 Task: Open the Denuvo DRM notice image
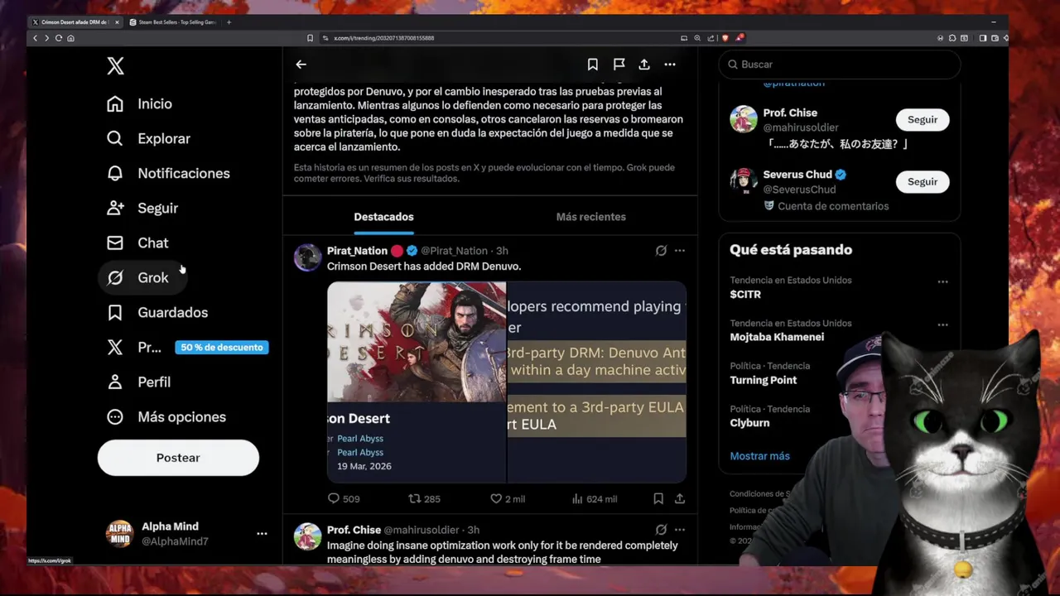coord(596,382)
